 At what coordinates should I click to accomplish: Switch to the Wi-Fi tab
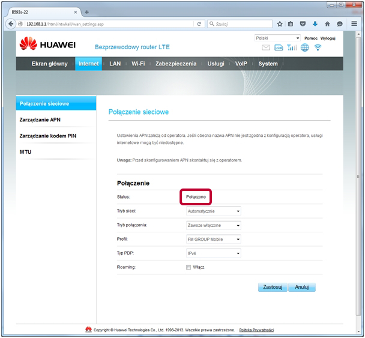pyautogui.click(x=138, y=64)
